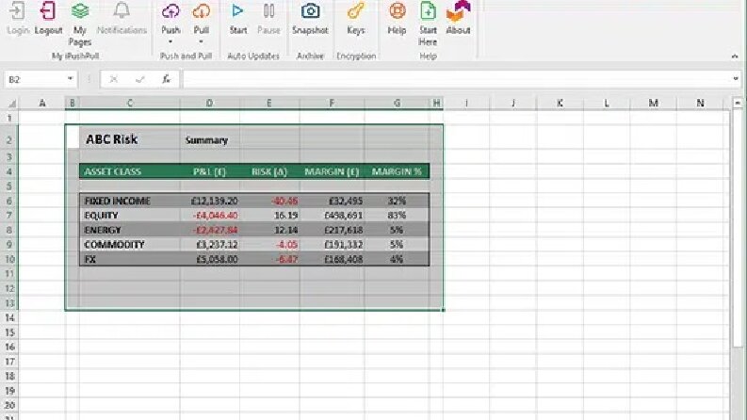This screenshot has width=747, height=420.
Task: Pause auto updates
Action: pyautogui.click(x=268, y=11)
